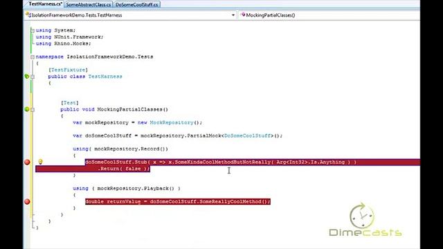Collapse the namespace IsolationFrameworkDemo.Tests block

33,57
